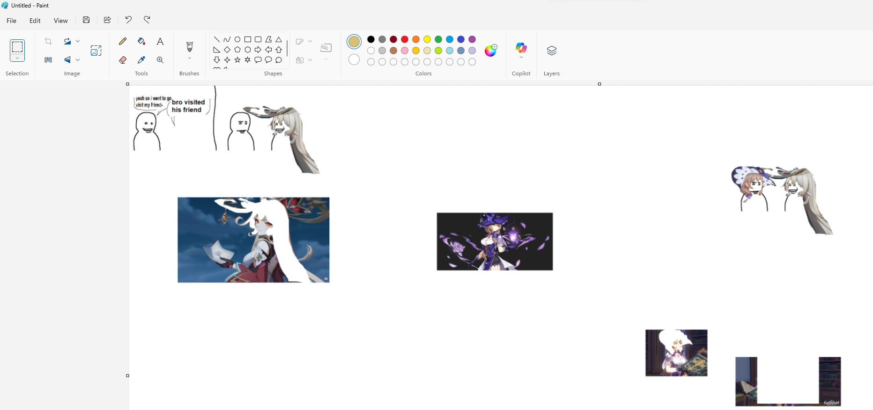Choose the Line shape
Image resolution: width=873 pixels, height=410 pixels.
pyautogui.click(x=217, y=39)
